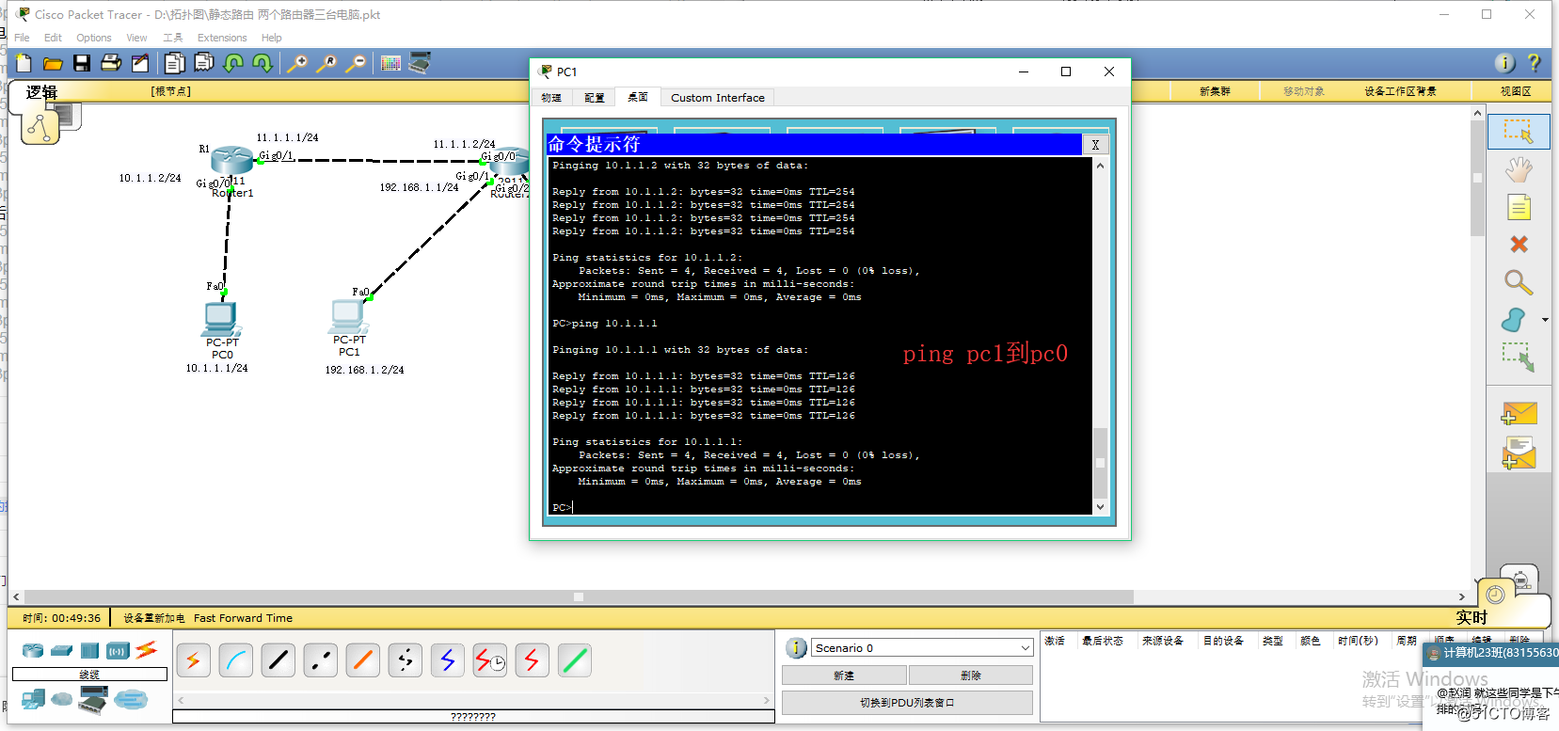Switch to the 物理 tab in PC1
Image resolution: width=1559 pixels, height=731 pixels.
point(551,98)
